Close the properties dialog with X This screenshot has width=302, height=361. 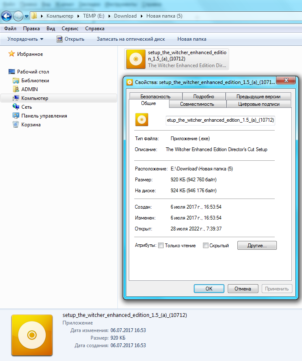click(286, 80)
